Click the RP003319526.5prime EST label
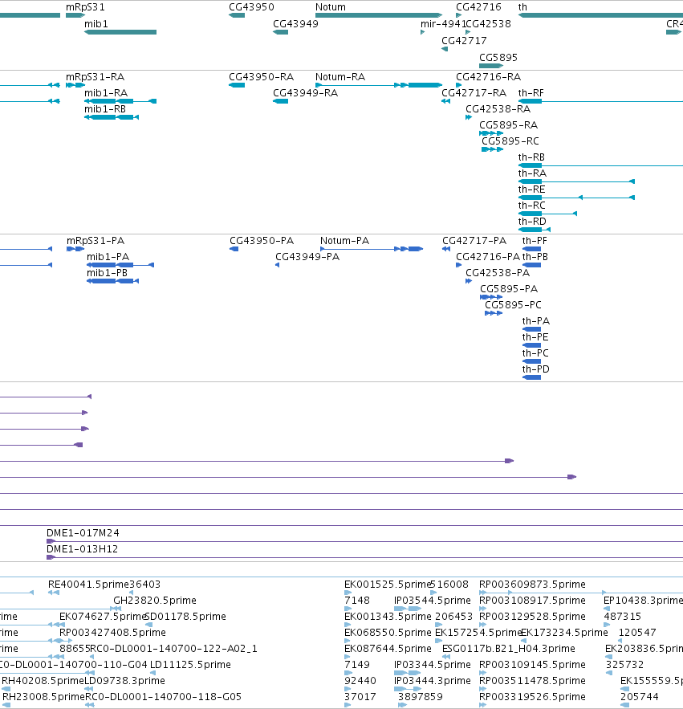The height and width of the screenshot is (709, 683). (532, 697)
